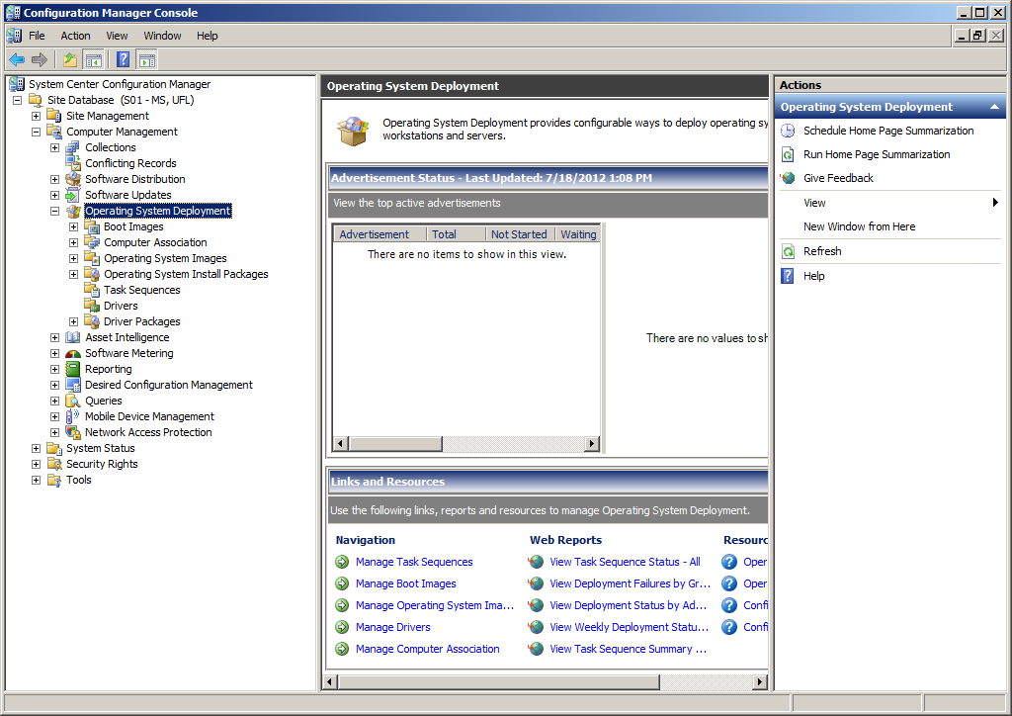Open Manage Drivers link
The width and height of the screenshot is (1012, 716).
tap(393, 627)
